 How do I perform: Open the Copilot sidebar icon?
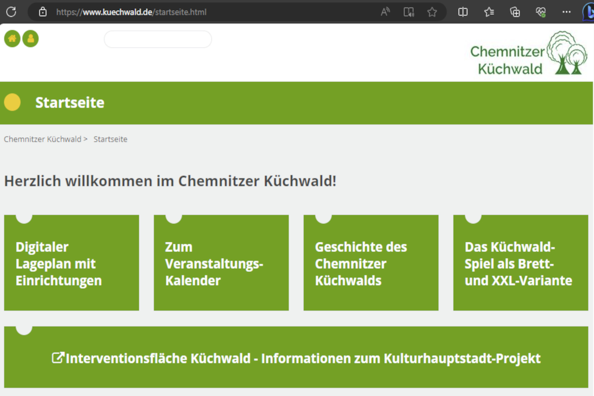(588, 12)
